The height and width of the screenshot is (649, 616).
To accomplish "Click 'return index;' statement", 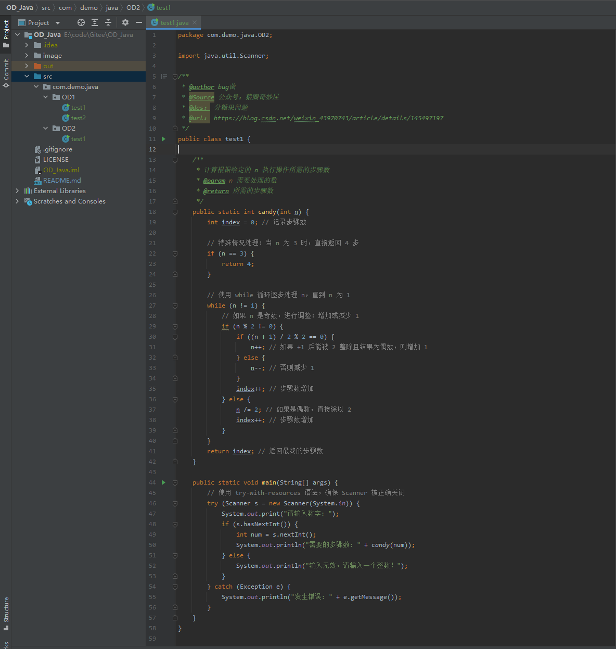I will [230, 451].
